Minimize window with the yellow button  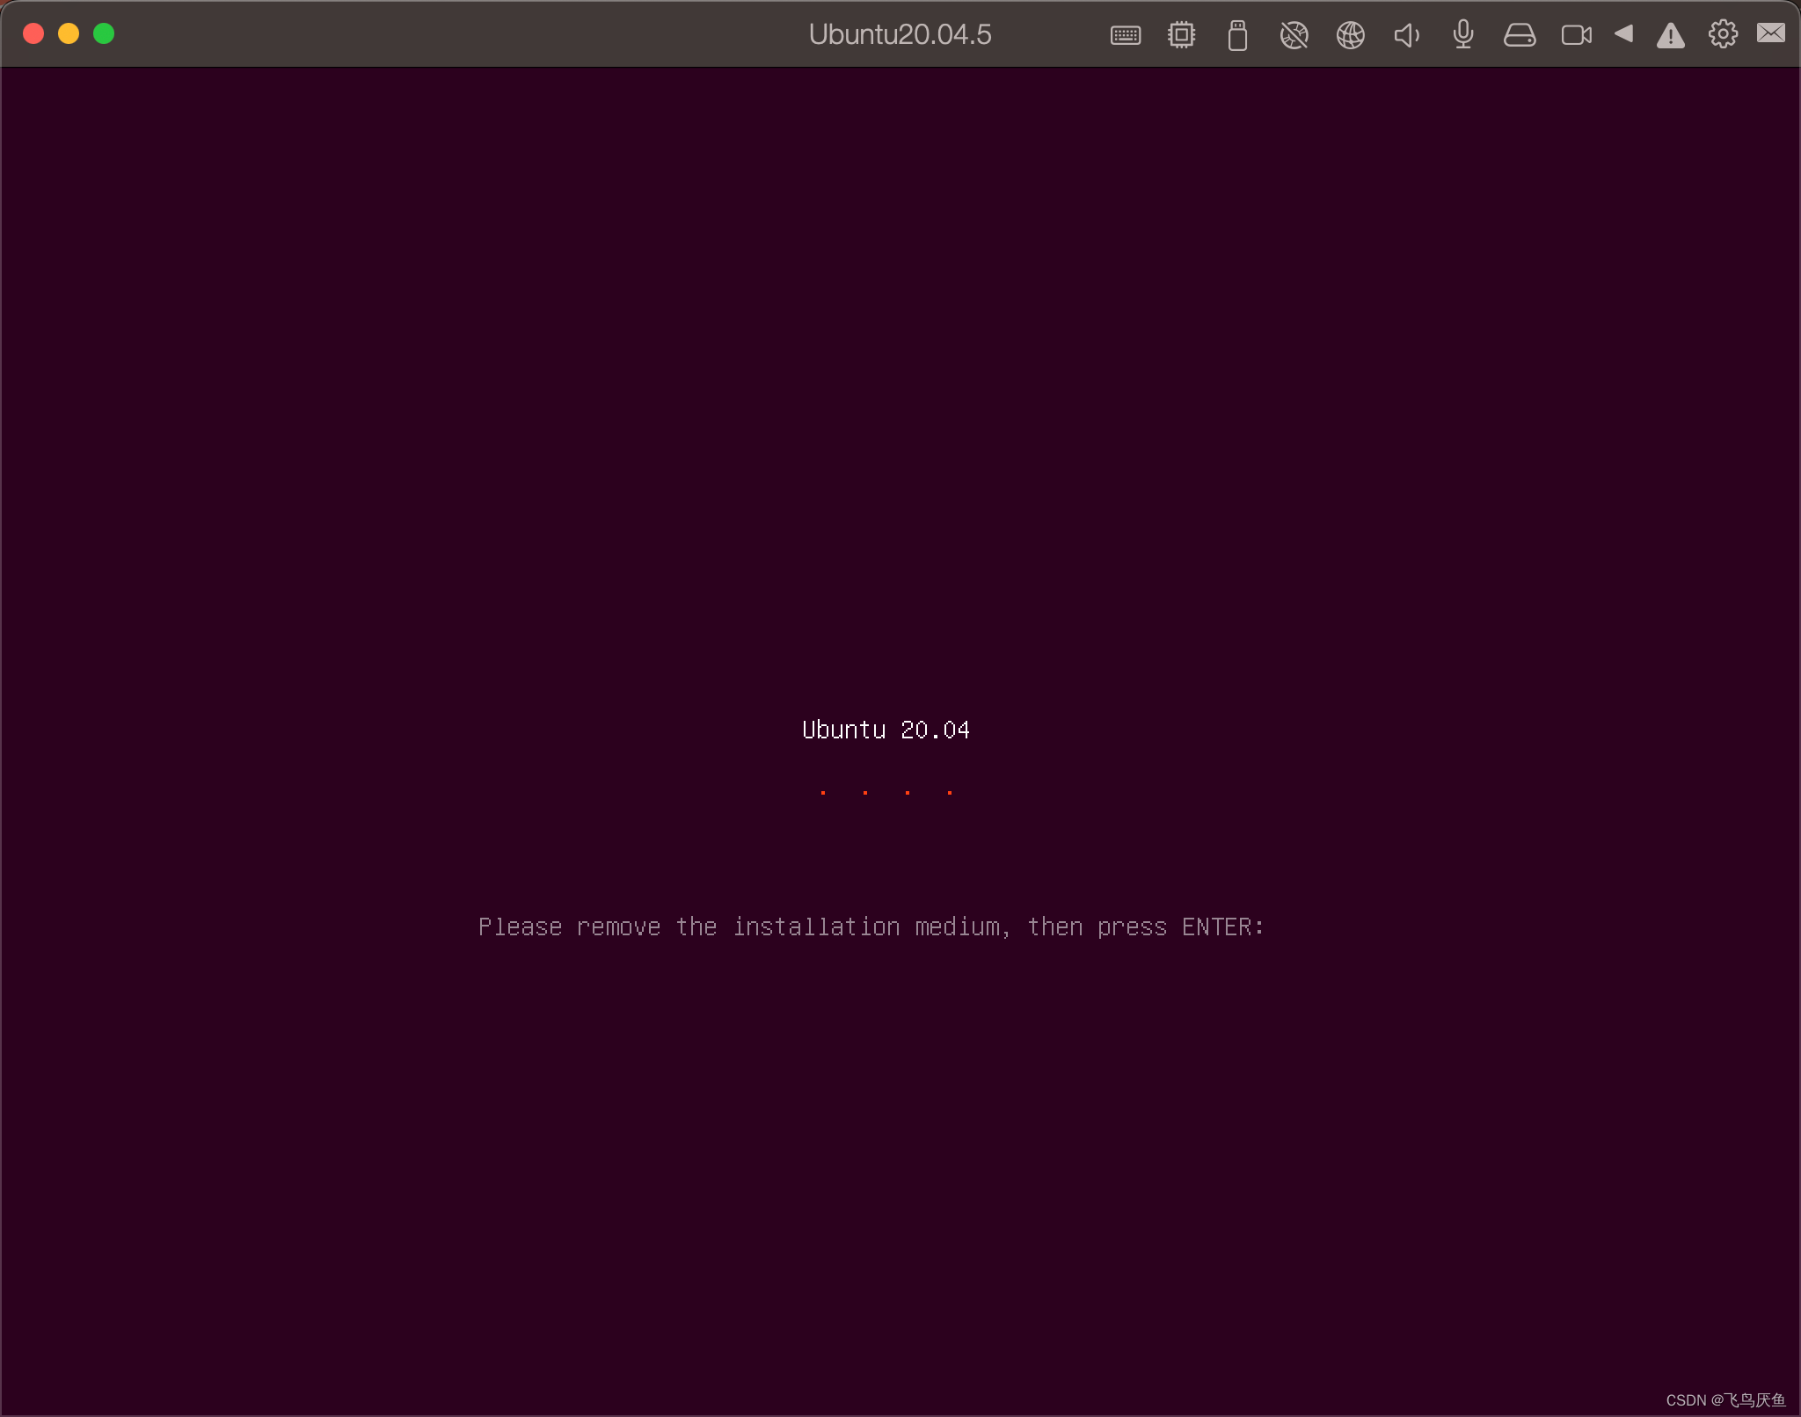pyautogui.click(x=69, y=33)
